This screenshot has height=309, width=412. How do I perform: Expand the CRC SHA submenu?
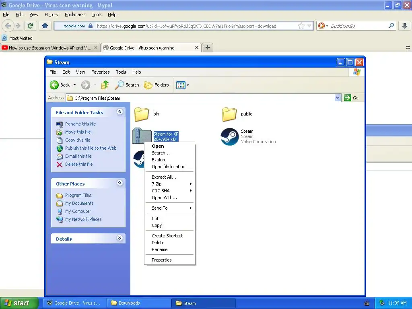click(x=170, y=191)
